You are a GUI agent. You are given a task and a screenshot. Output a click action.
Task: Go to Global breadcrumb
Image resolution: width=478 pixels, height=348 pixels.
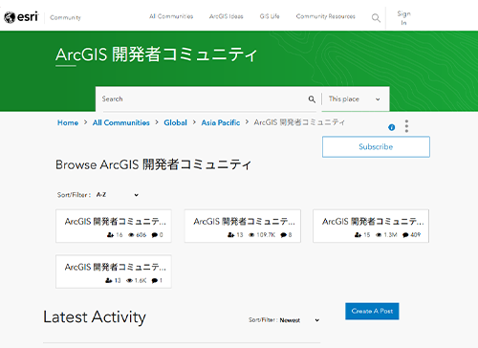pos(175,122)
